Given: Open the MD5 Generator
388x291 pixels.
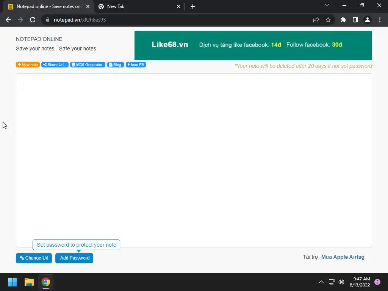Looking at the screenshot, I should 88,64.
